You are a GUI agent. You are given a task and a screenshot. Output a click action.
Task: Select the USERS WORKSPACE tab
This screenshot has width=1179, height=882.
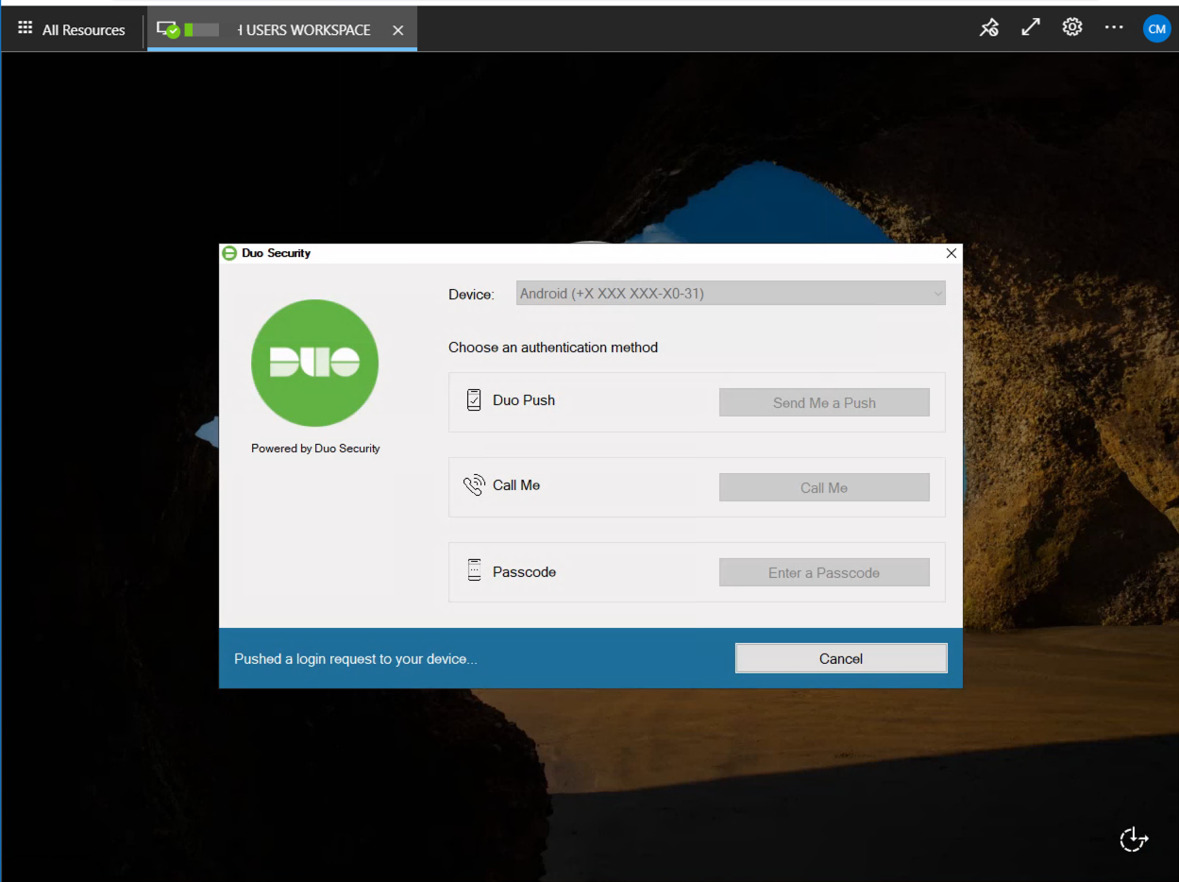click(281, 30)
